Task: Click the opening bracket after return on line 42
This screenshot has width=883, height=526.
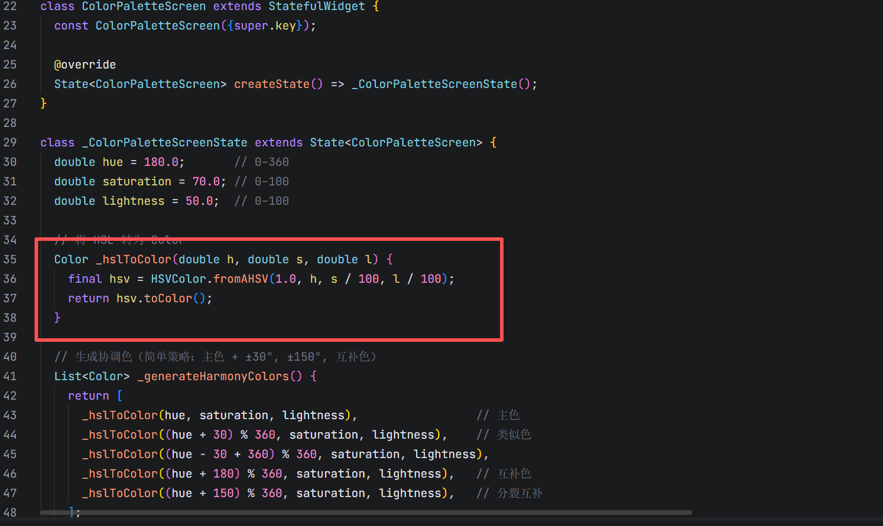Action: pyautogui.click(x=120, y=396)
